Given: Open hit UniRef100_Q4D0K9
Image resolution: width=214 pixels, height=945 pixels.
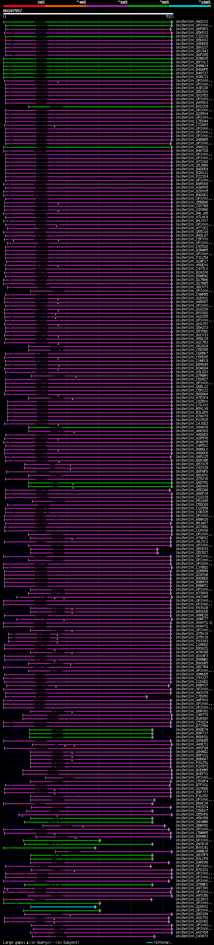Looking at the screenshot, I should click(192, 486).
